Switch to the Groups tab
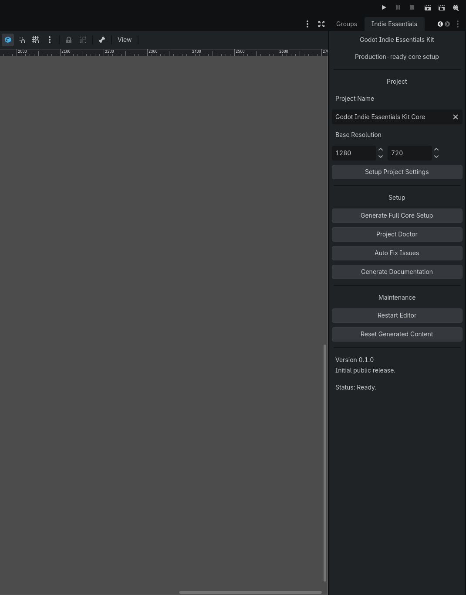The image size is (466, 595). click(347, 24)
